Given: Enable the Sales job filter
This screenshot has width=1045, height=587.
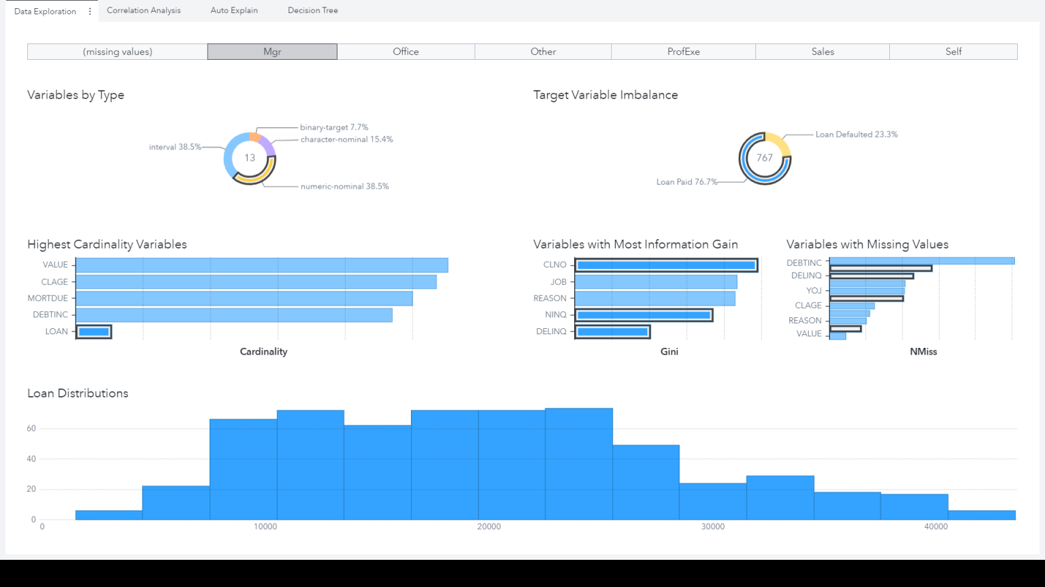Looking at the screenshot, I should pos(822,51).
